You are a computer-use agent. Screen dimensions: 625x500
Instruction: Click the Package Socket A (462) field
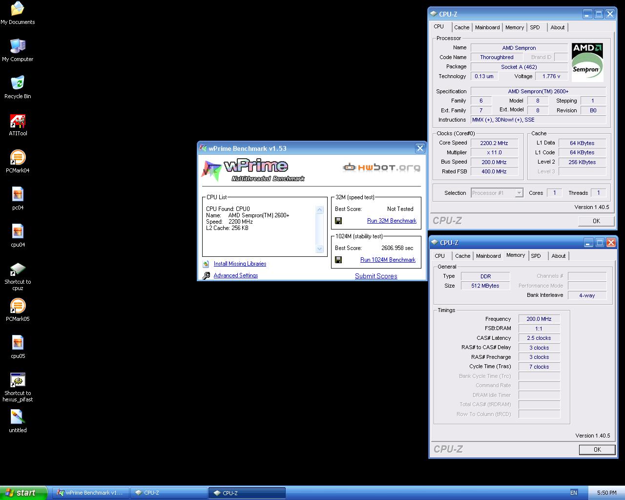(x=519, y=67)
